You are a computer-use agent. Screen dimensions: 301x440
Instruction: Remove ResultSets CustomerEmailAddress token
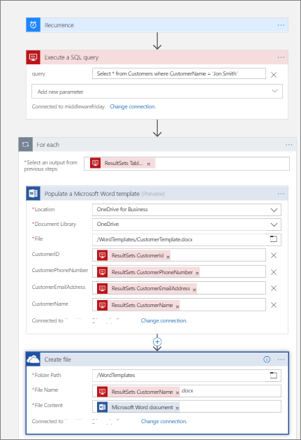[x=194, y=290]
